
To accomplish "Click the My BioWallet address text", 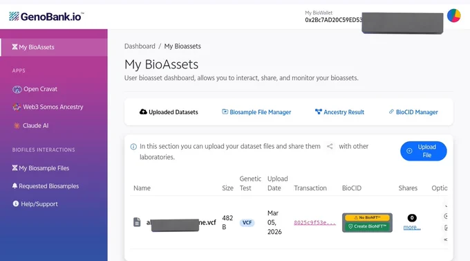I will [333, 20].
